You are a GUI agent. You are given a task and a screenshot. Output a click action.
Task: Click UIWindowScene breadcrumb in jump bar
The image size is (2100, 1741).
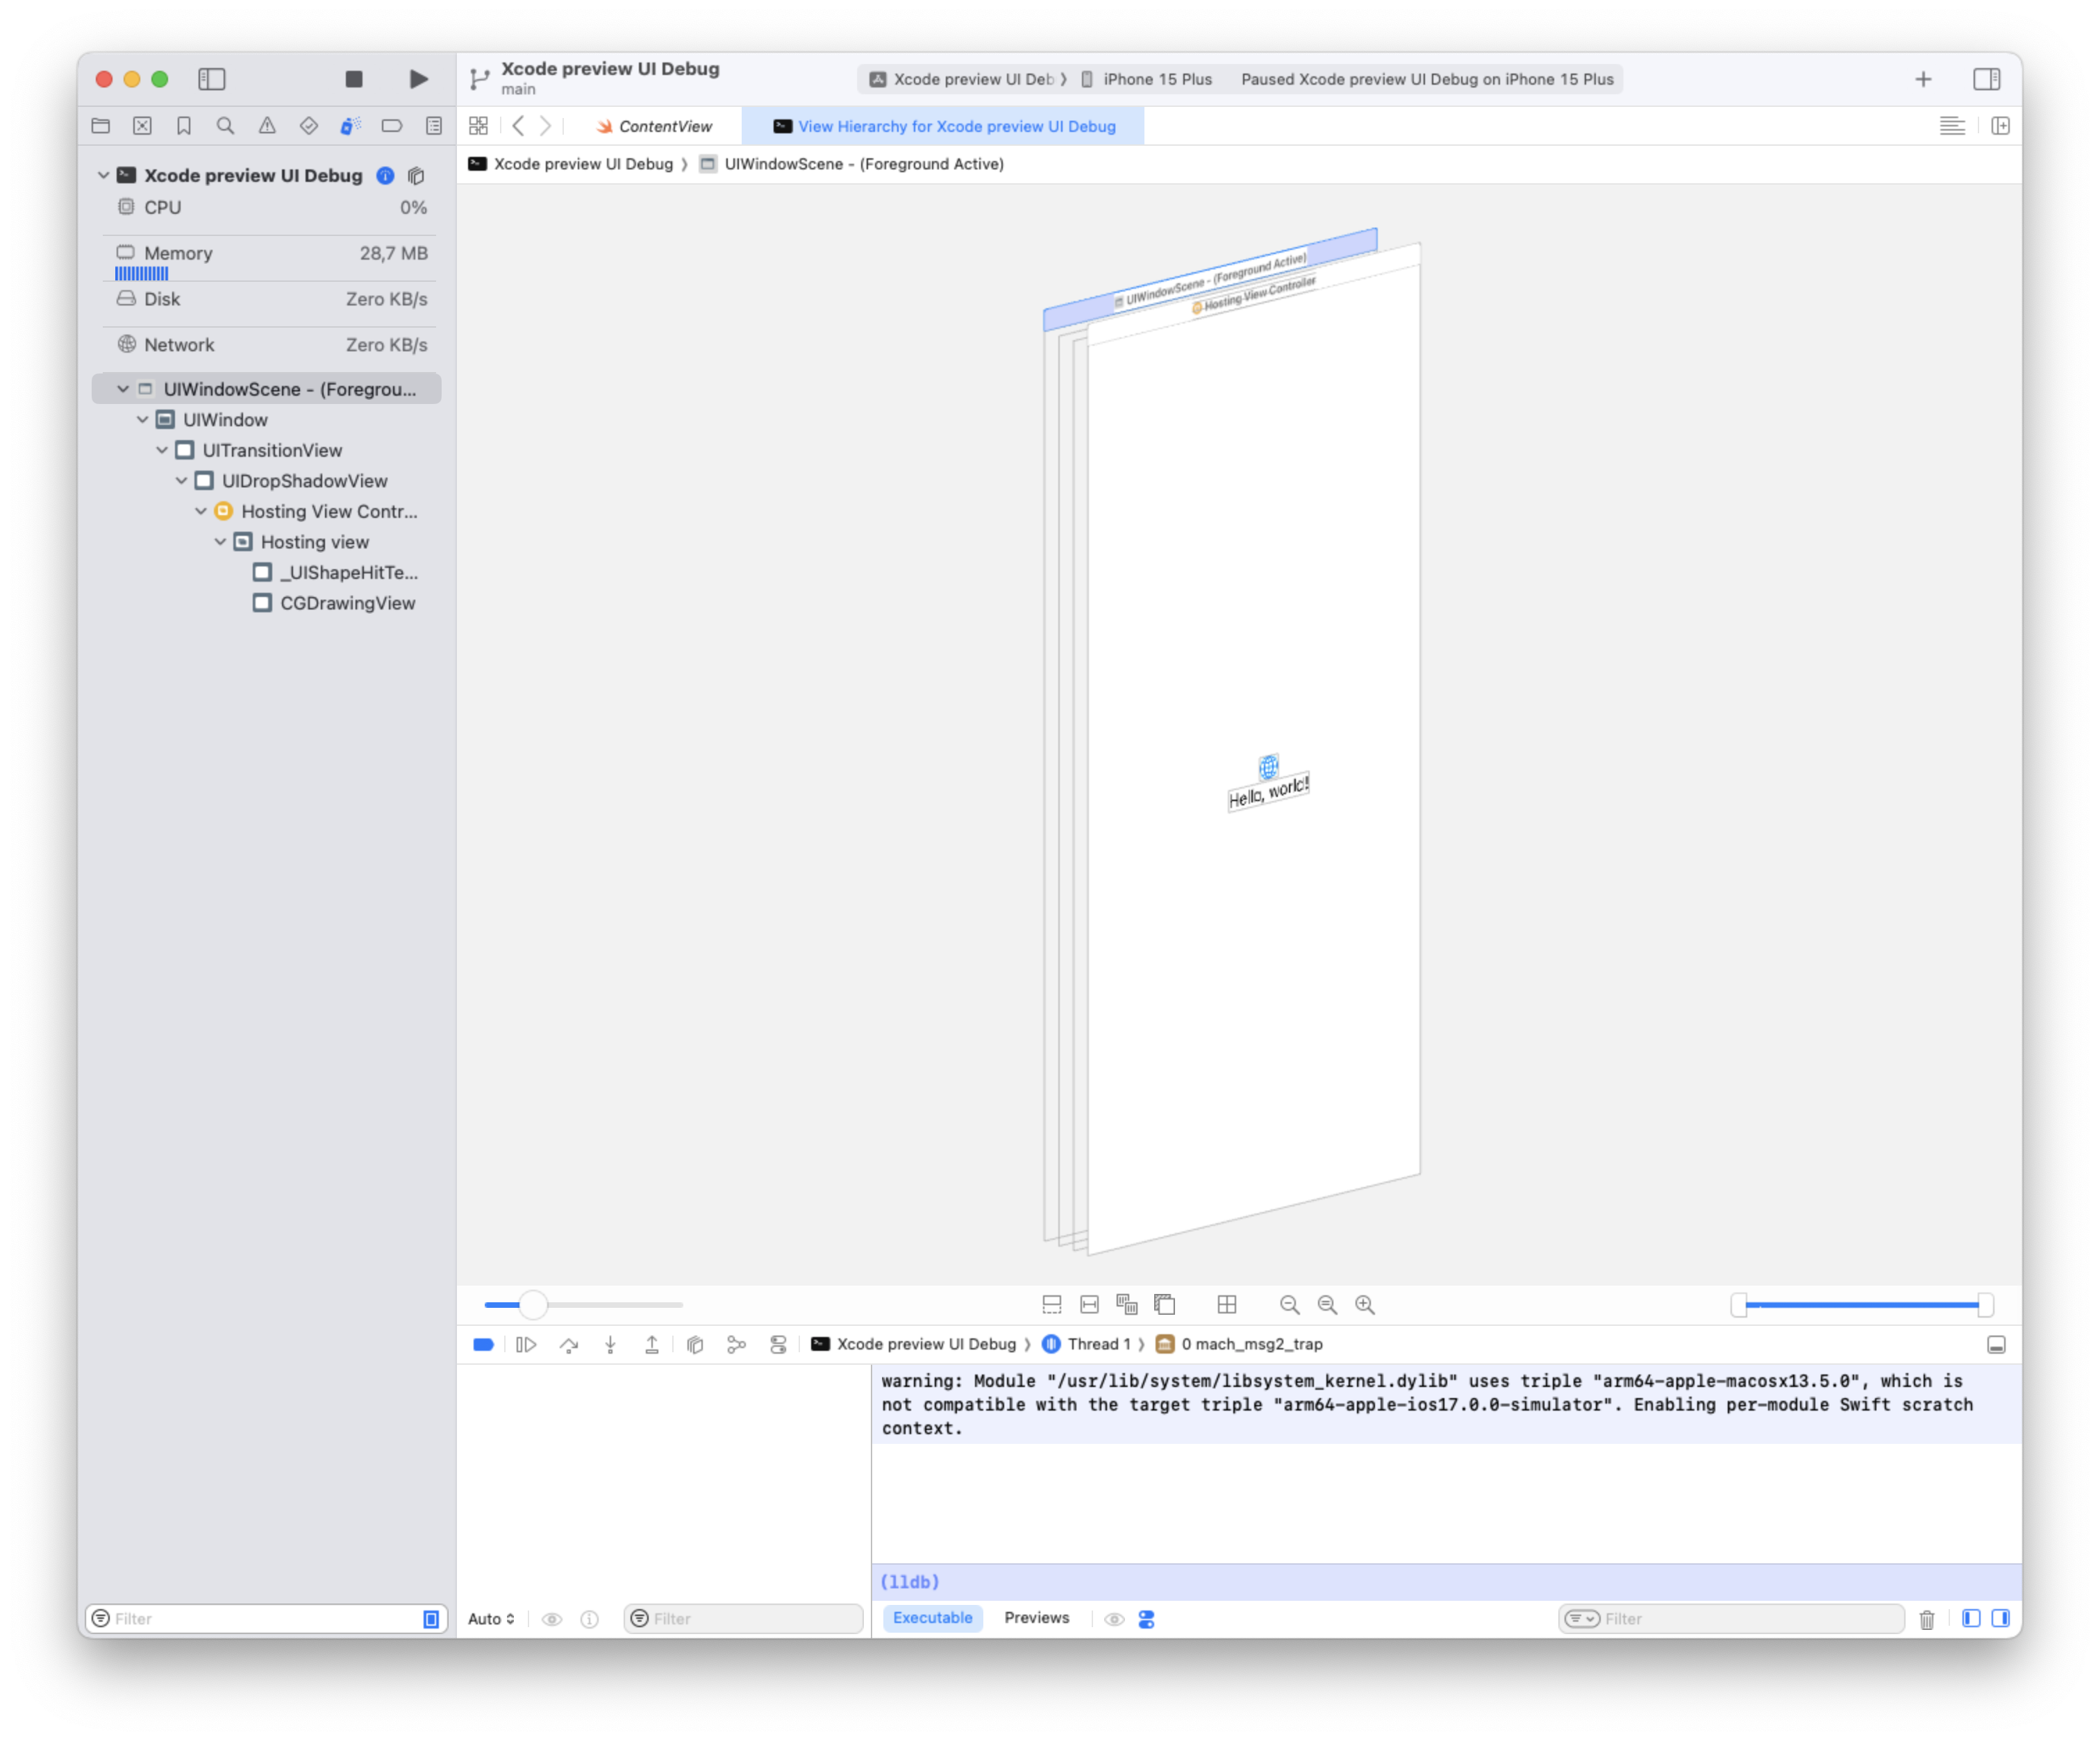click(852, 164)
